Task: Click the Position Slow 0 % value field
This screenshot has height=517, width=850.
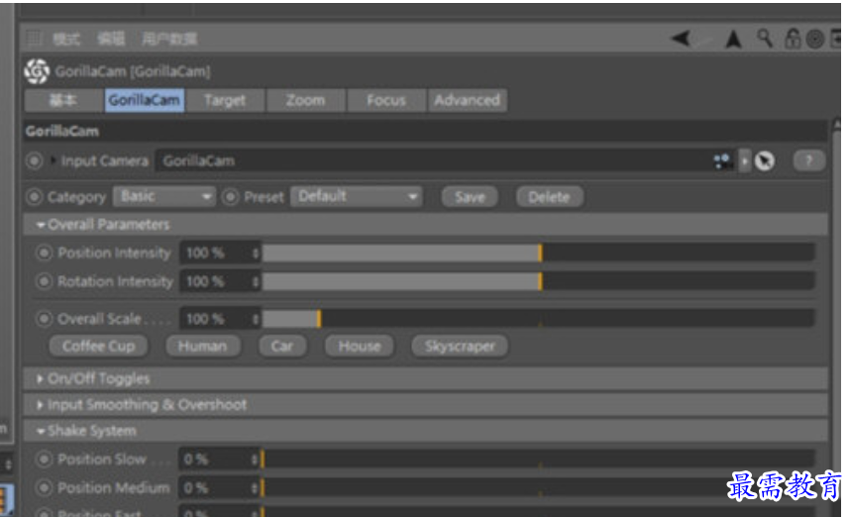Action: coord(215,460)
